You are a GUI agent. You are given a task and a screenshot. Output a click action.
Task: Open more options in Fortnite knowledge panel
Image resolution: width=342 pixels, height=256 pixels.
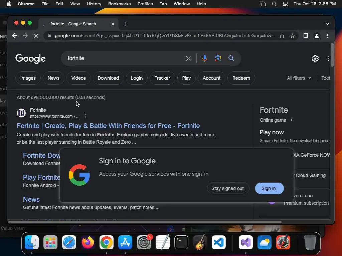point(292,120)
